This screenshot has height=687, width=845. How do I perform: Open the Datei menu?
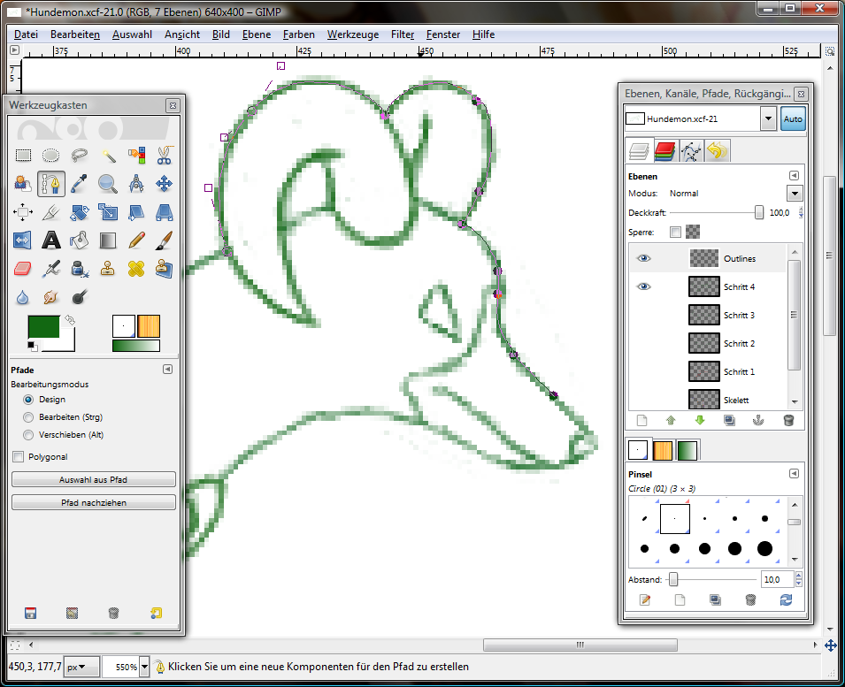(x=26, y=34)
